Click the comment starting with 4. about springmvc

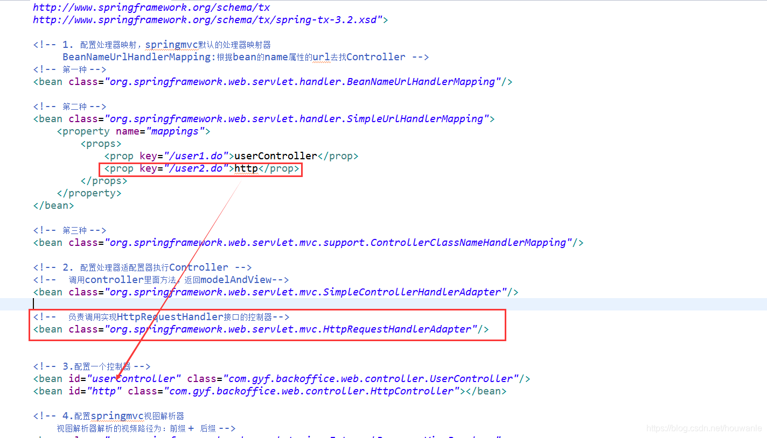tap(109, 416)
